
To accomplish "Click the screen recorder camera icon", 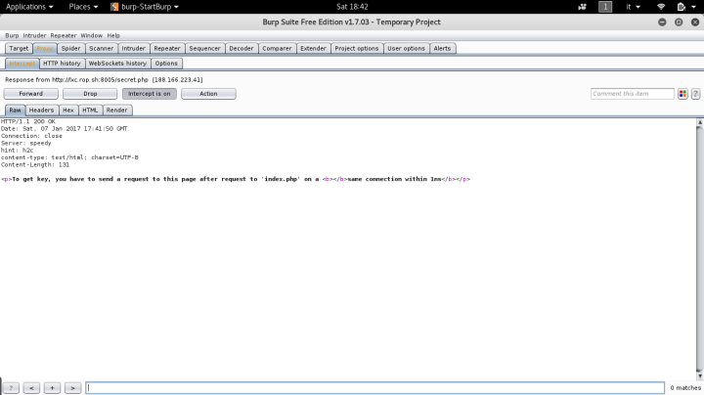I will [x=583, y=7].
